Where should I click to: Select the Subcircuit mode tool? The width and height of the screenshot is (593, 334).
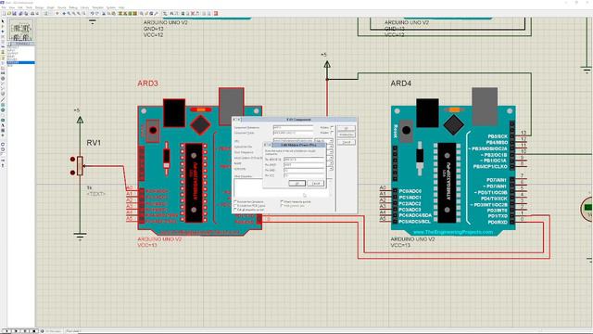(x=3, y=52)
